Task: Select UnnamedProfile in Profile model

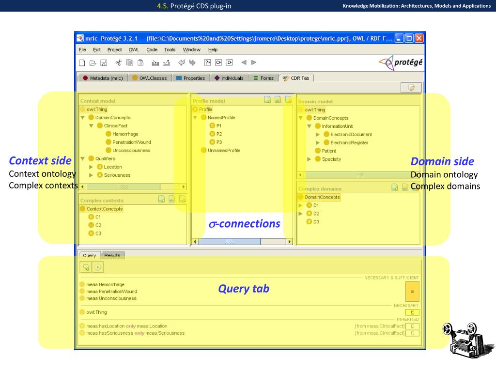Action: pyautogui.click(x=220, y=151)
